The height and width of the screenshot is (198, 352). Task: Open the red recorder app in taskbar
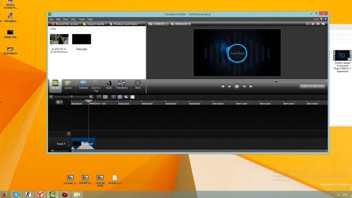pyautogui.click(x=65, y=194)
